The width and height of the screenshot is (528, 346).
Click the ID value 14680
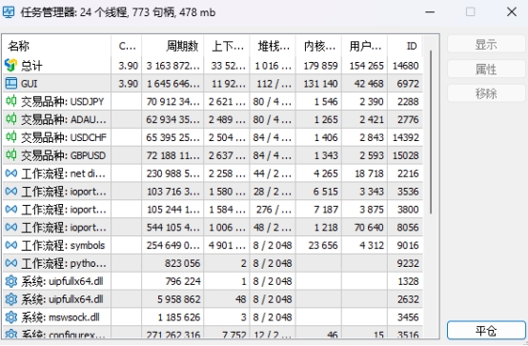point(405,66)
